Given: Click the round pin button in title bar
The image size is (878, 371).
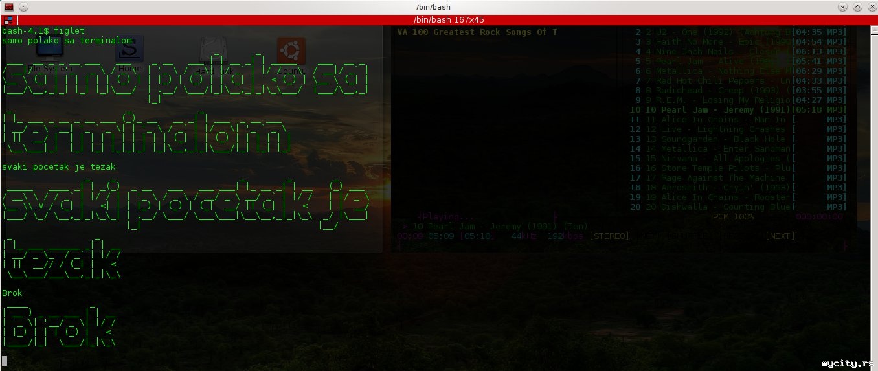Looking at the screenshot, I should [24, 6].
